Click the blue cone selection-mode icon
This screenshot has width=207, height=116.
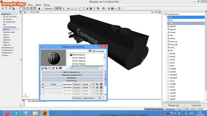point(39,8)
